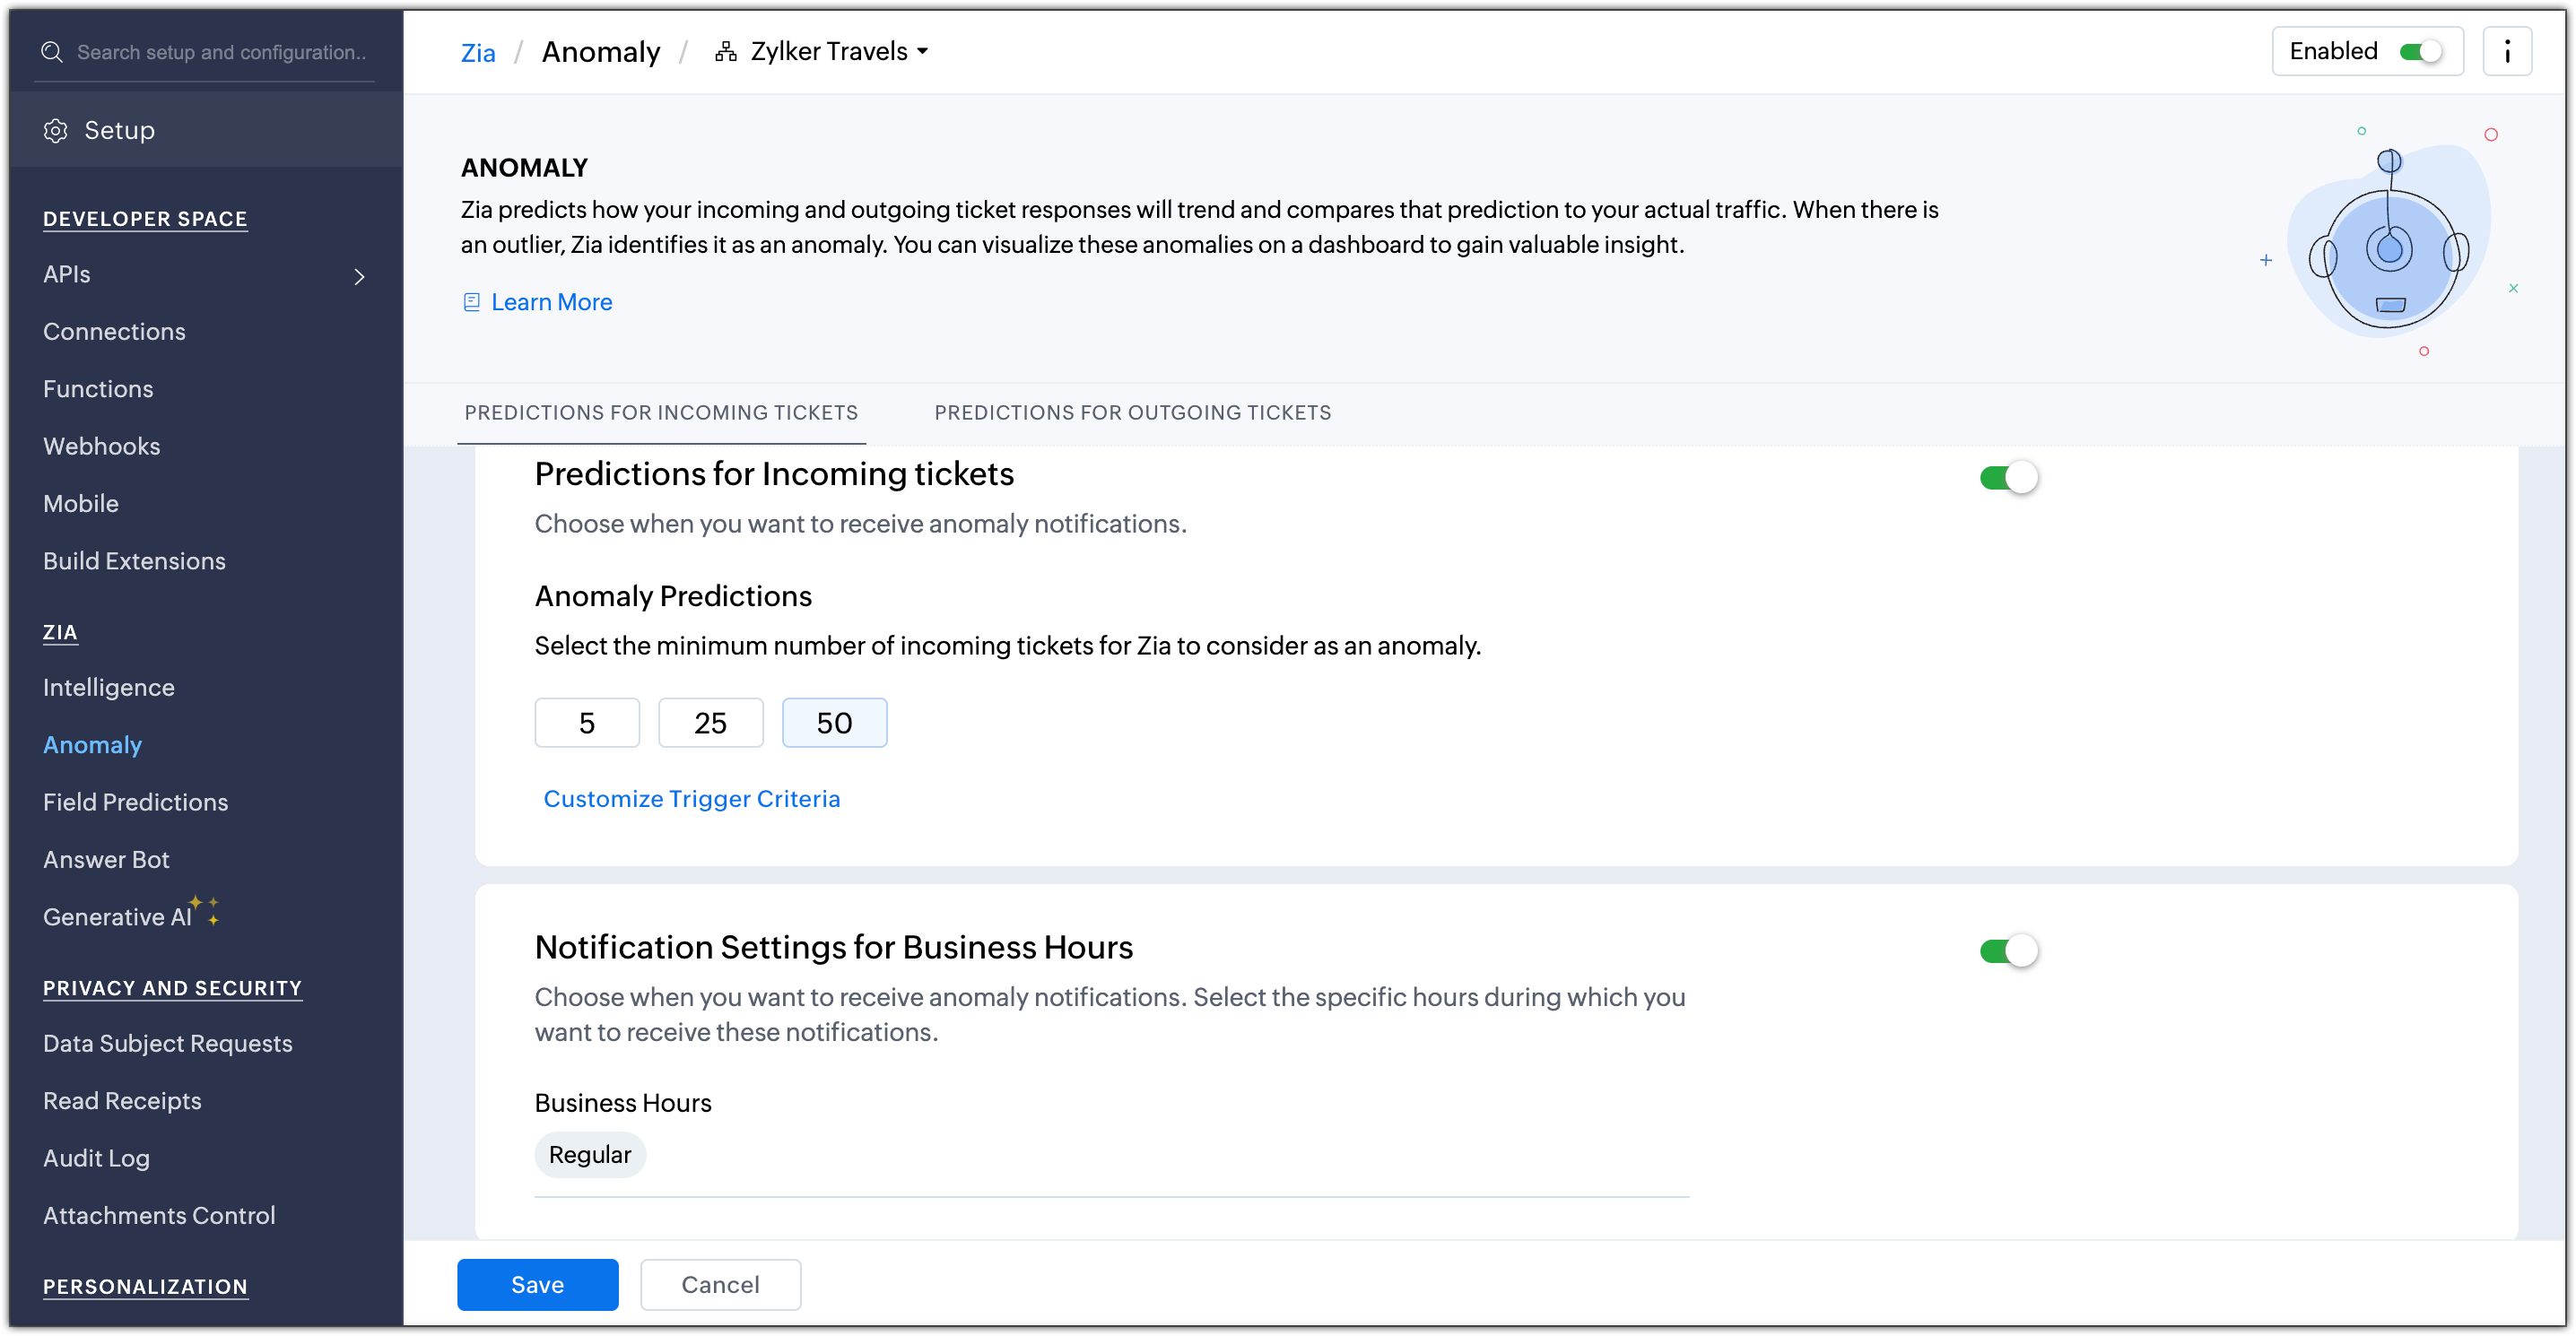
Task: Click Generative AI sparkle icon
Action: click(x=205, y=910)
